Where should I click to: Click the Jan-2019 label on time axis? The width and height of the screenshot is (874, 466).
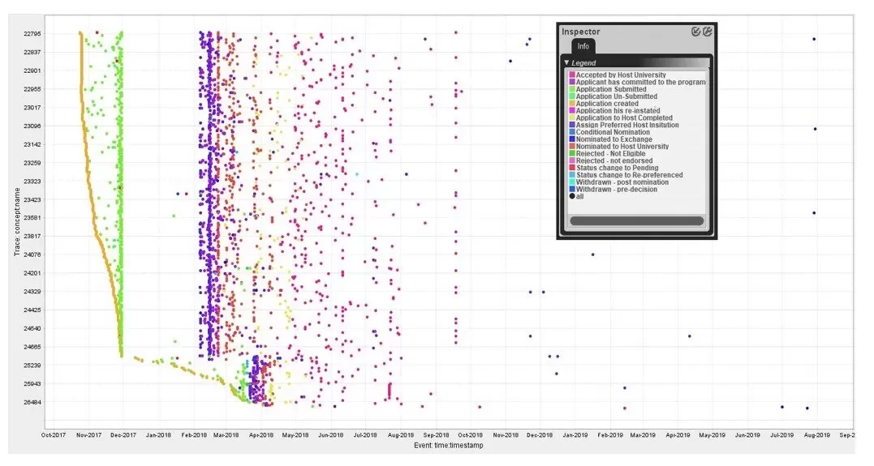[575, 435]
